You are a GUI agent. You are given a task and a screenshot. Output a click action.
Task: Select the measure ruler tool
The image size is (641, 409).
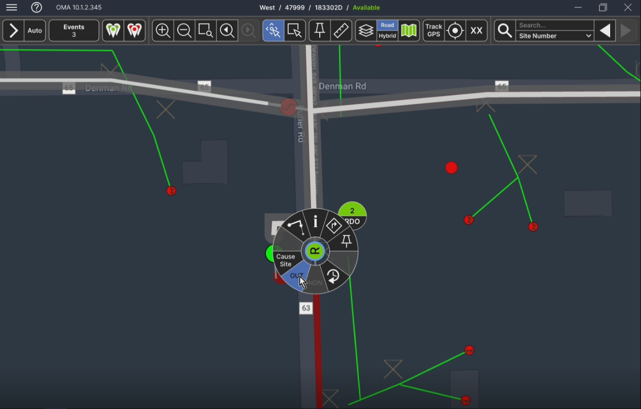click(x=341, y=30)
